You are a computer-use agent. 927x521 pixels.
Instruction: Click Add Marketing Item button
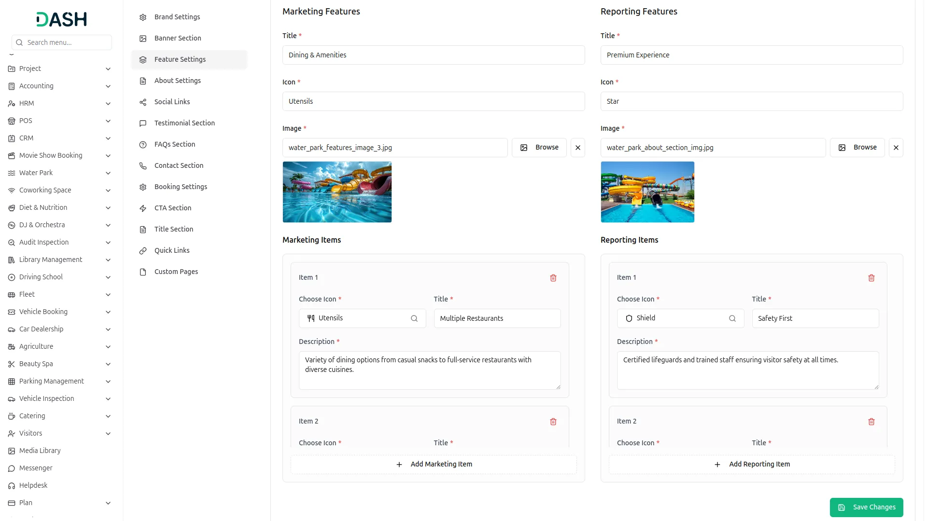434,464
